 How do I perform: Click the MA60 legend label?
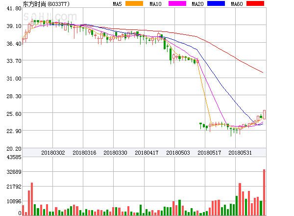coord(237,4)
